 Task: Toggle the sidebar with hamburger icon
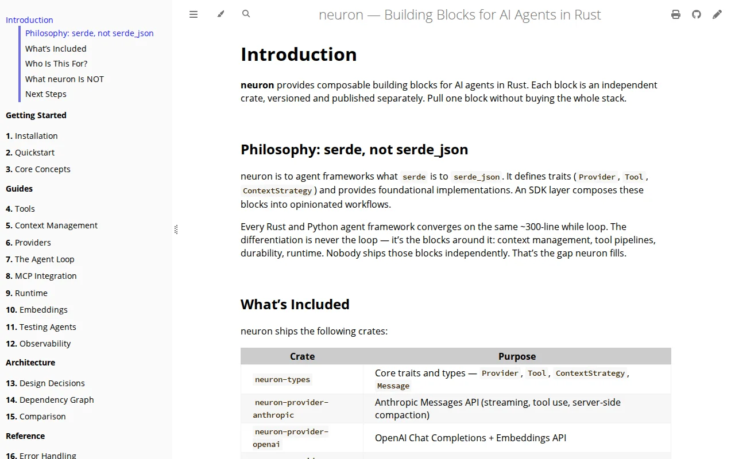click(194, 14)
